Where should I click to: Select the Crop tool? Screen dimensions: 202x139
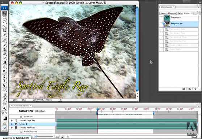click(x=4, y=30)
